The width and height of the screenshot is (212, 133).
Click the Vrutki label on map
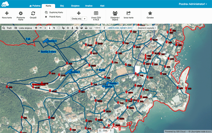(102, 70)
